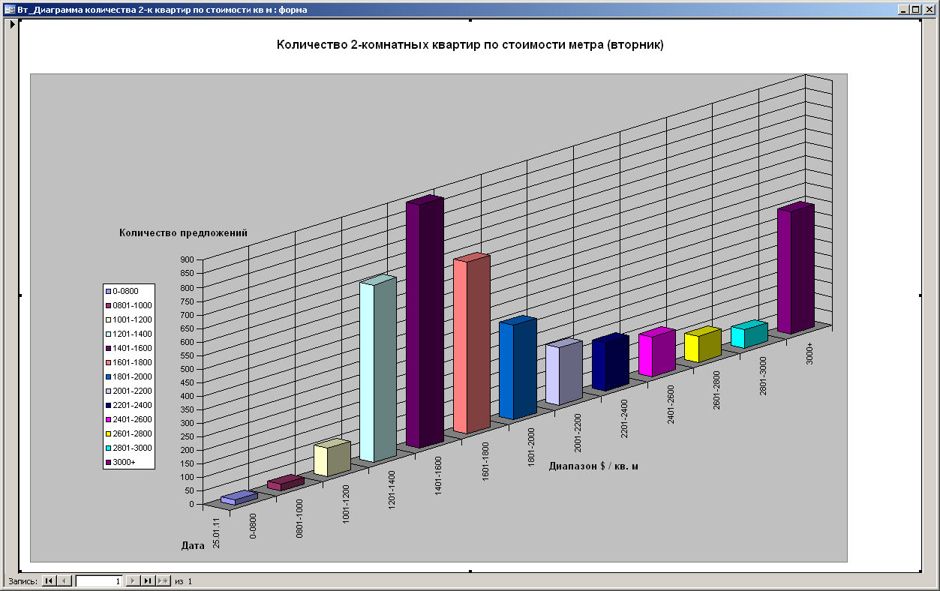Select the magenta 2401-2600 bar
Screen dimensions: 940x591
click(x=656, y=352)
